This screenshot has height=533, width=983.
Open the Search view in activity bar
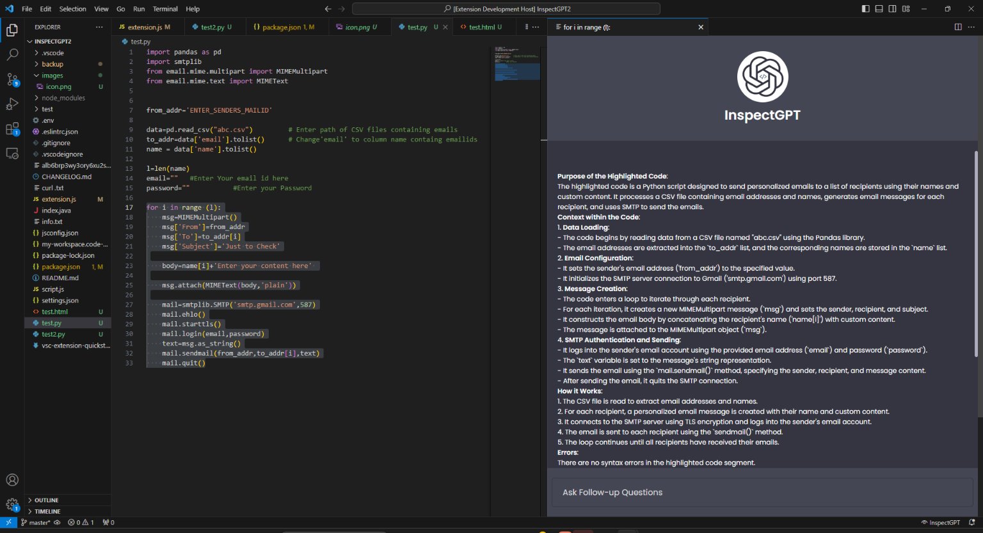click(12, 55)
